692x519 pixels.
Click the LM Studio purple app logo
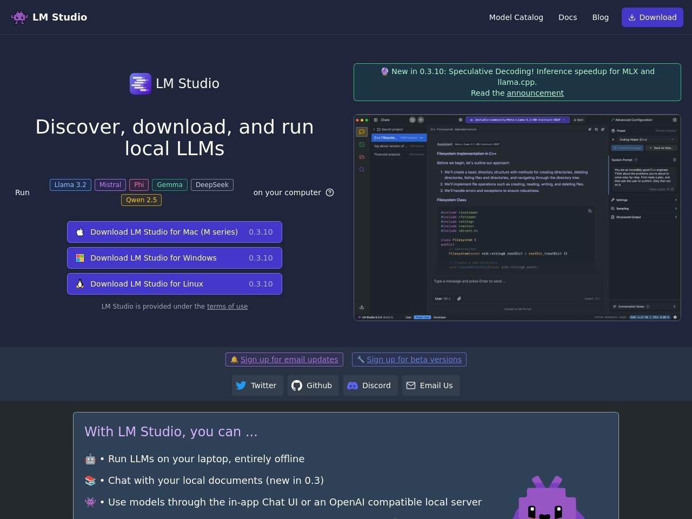[141, 84]
